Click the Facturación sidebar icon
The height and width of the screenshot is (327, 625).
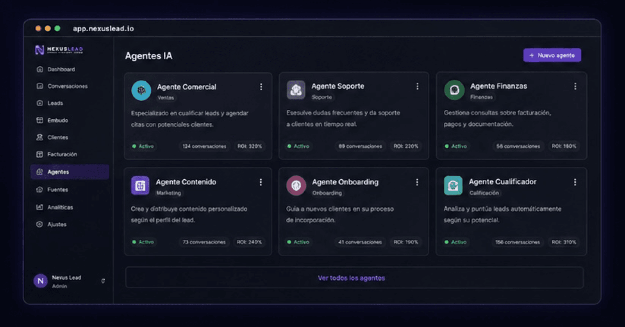point(39,154)
